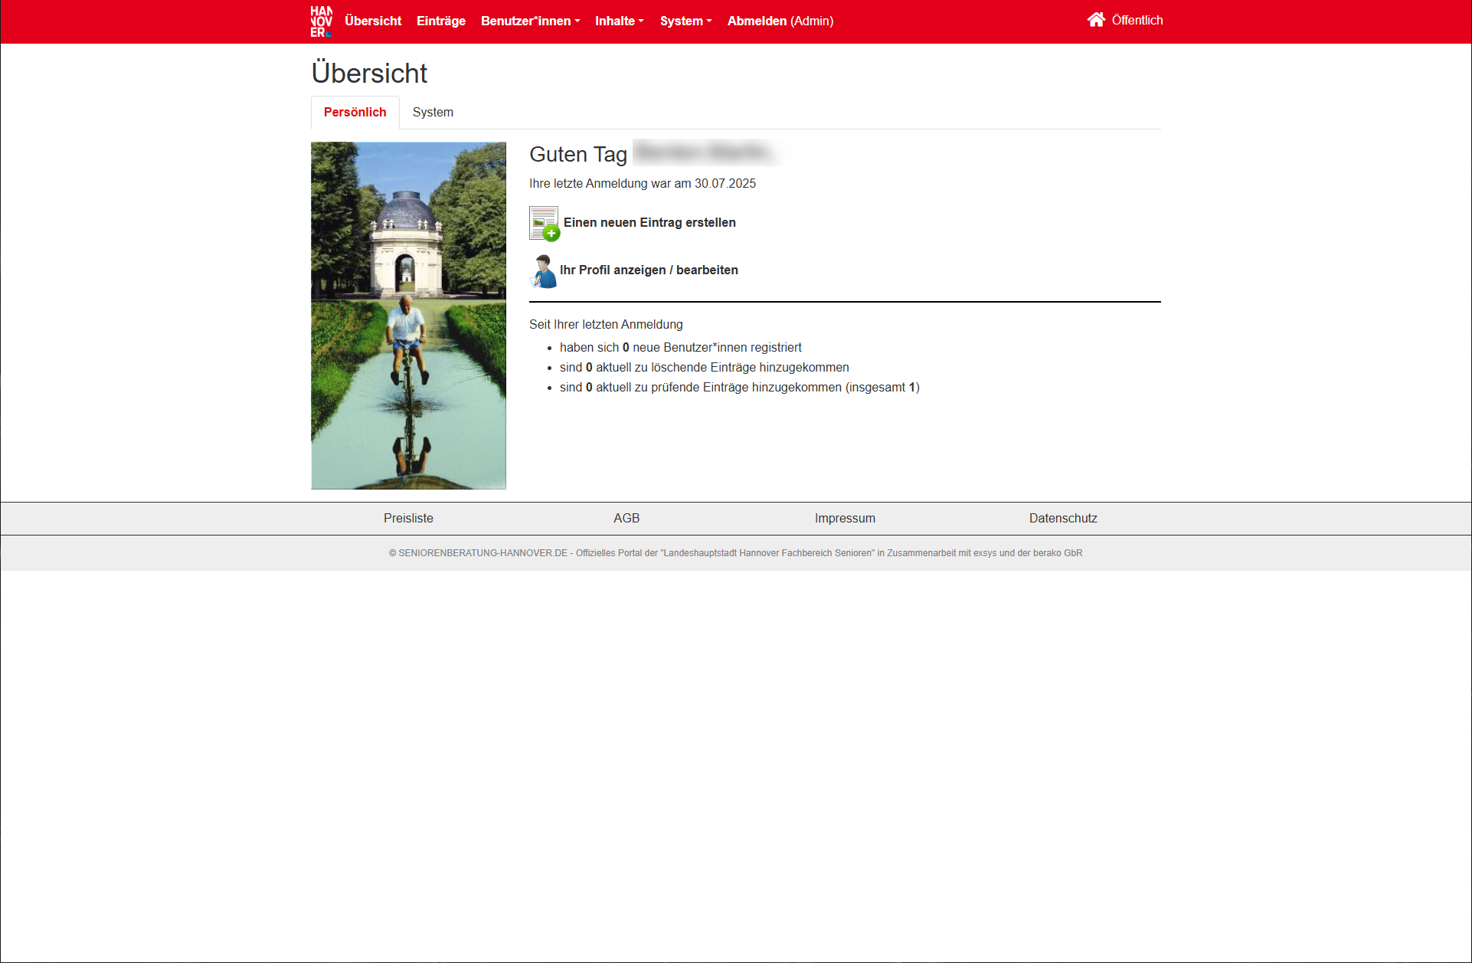The image size is (1472, 963).
Task: Open the System dropdown in the navbar
Action: coord(685,21)
